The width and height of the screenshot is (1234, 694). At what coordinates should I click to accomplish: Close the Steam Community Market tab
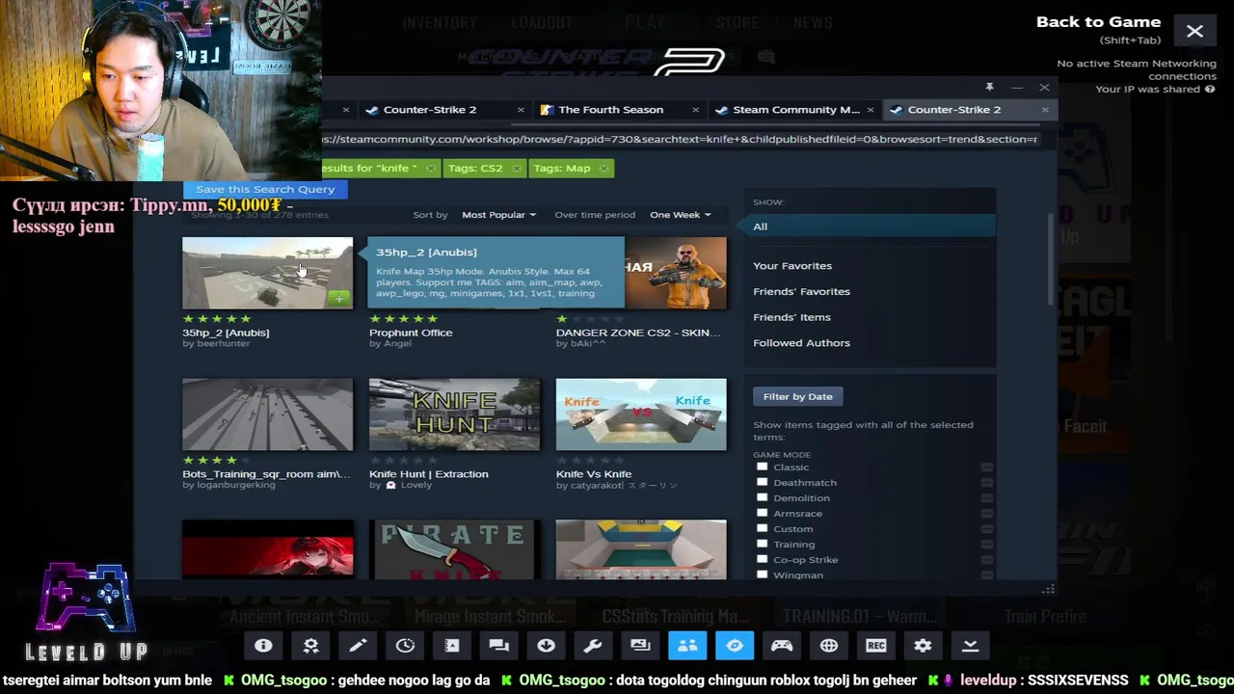[870, 110]
